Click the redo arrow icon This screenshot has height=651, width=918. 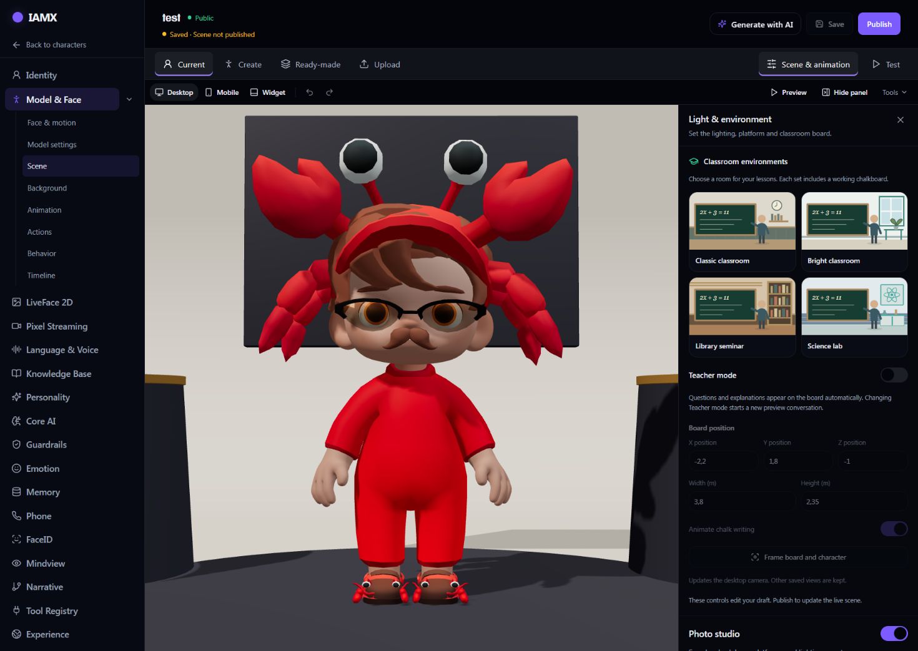point(329,92)
